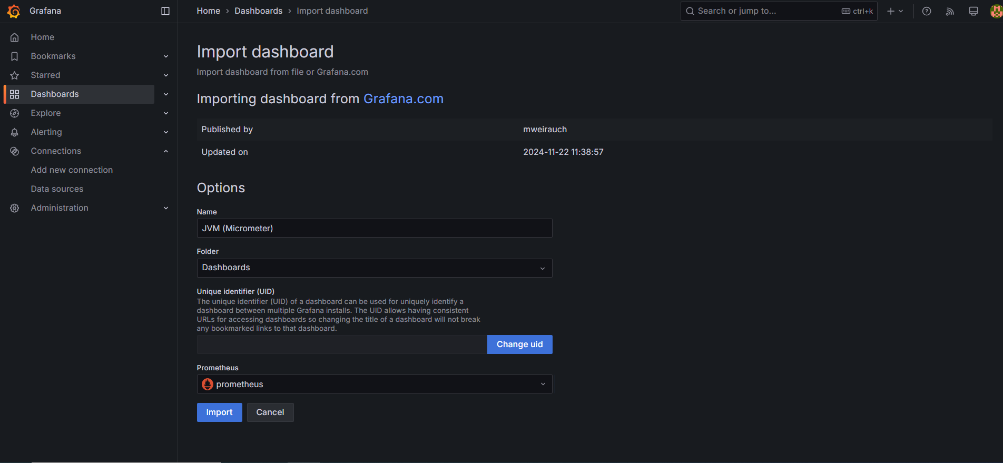Click the monitor icon in top bar
The height and width of the screenshot is (463, 1003).
(973, 11)
